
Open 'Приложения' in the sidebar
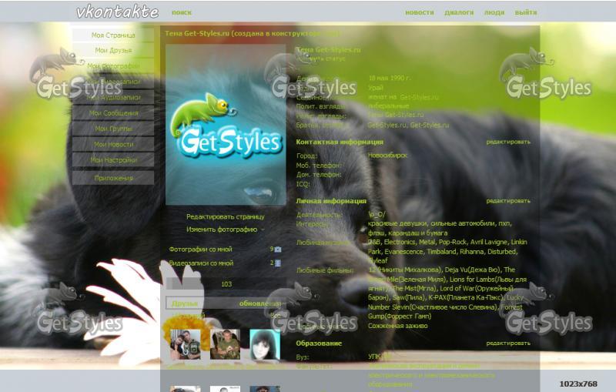pos(113,178)
